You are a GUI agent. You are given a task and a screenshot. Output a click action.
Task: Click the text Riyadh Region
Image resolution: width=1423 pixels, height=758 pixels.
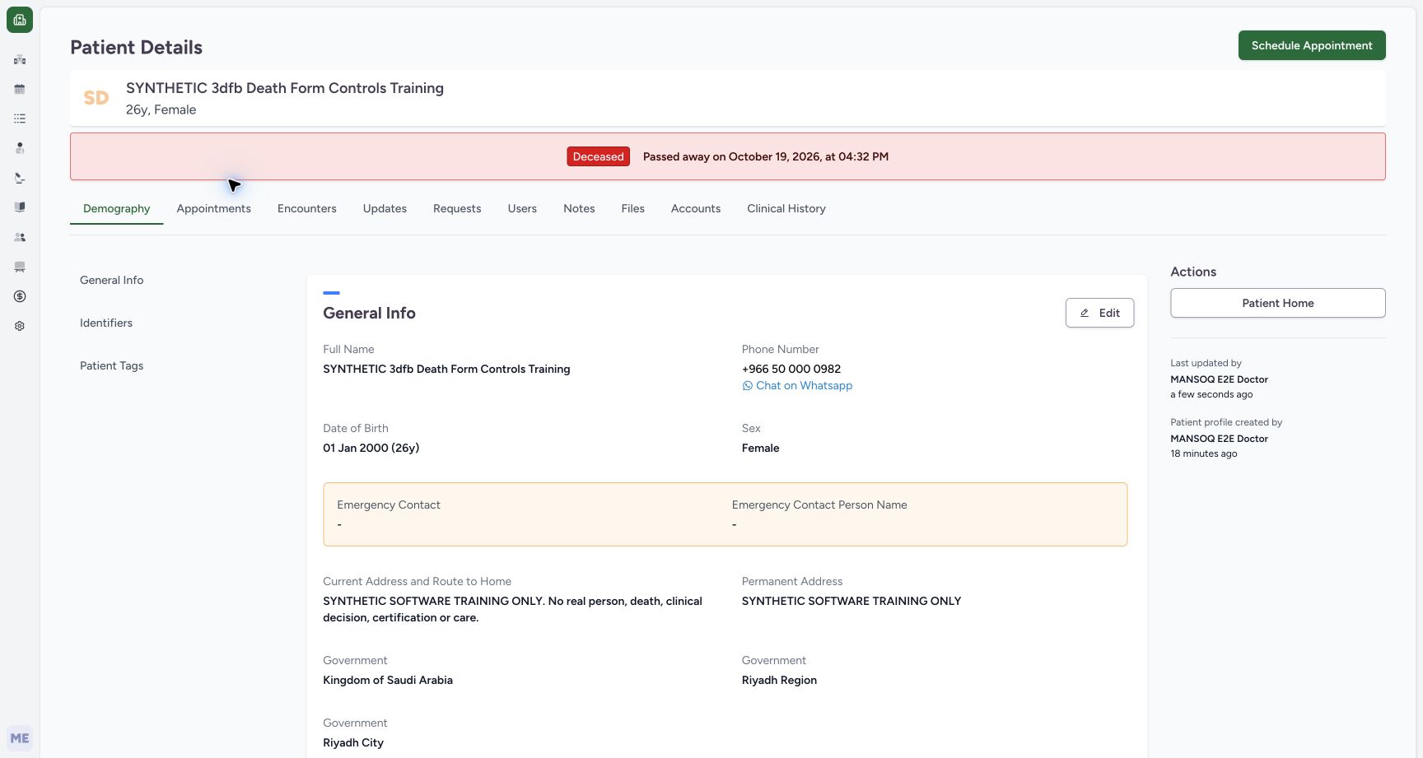[779, 680]
